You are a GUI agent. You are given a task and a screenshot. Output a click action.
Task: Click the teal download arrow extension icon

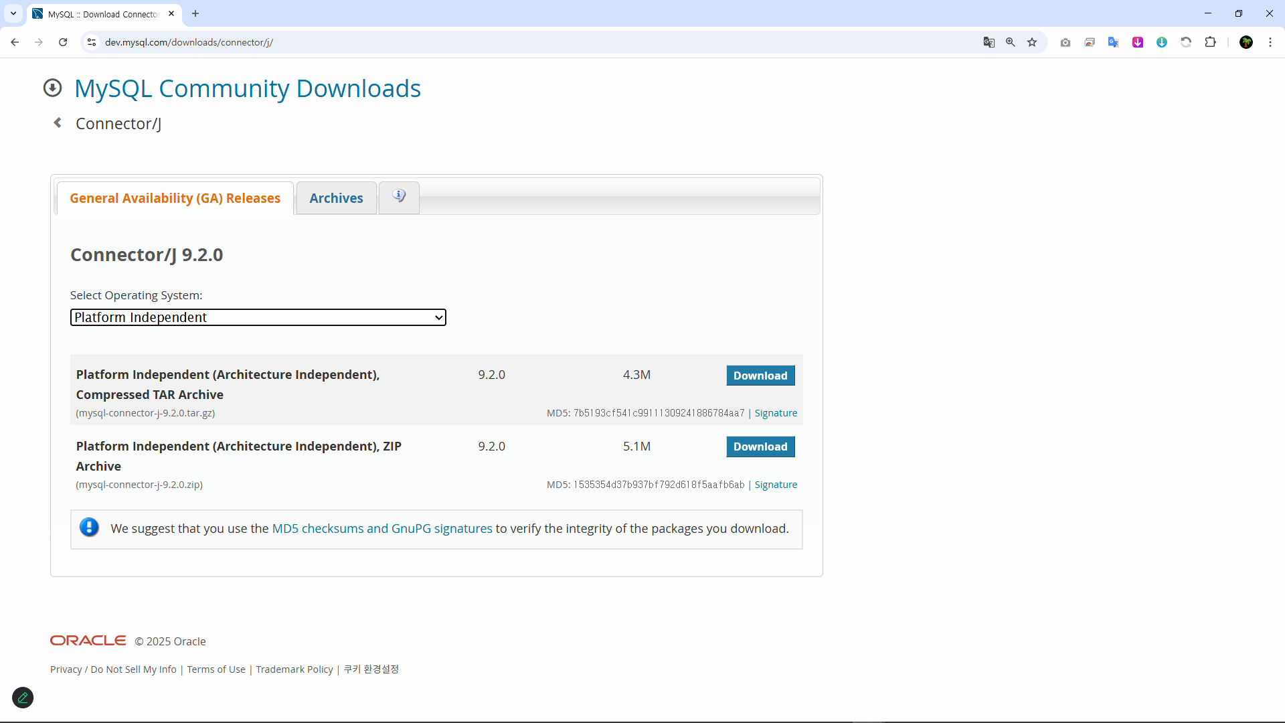pyautogui.click(x=1162, y=42)
